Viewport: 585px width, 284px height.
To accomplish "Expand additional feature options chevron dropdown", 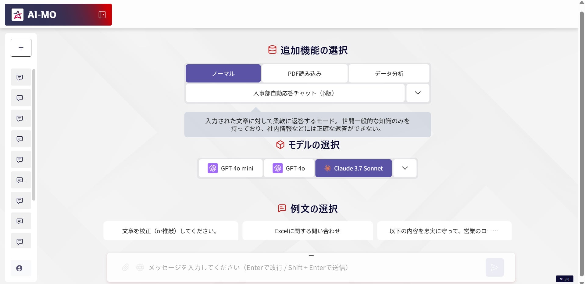I will pos(418,93).
